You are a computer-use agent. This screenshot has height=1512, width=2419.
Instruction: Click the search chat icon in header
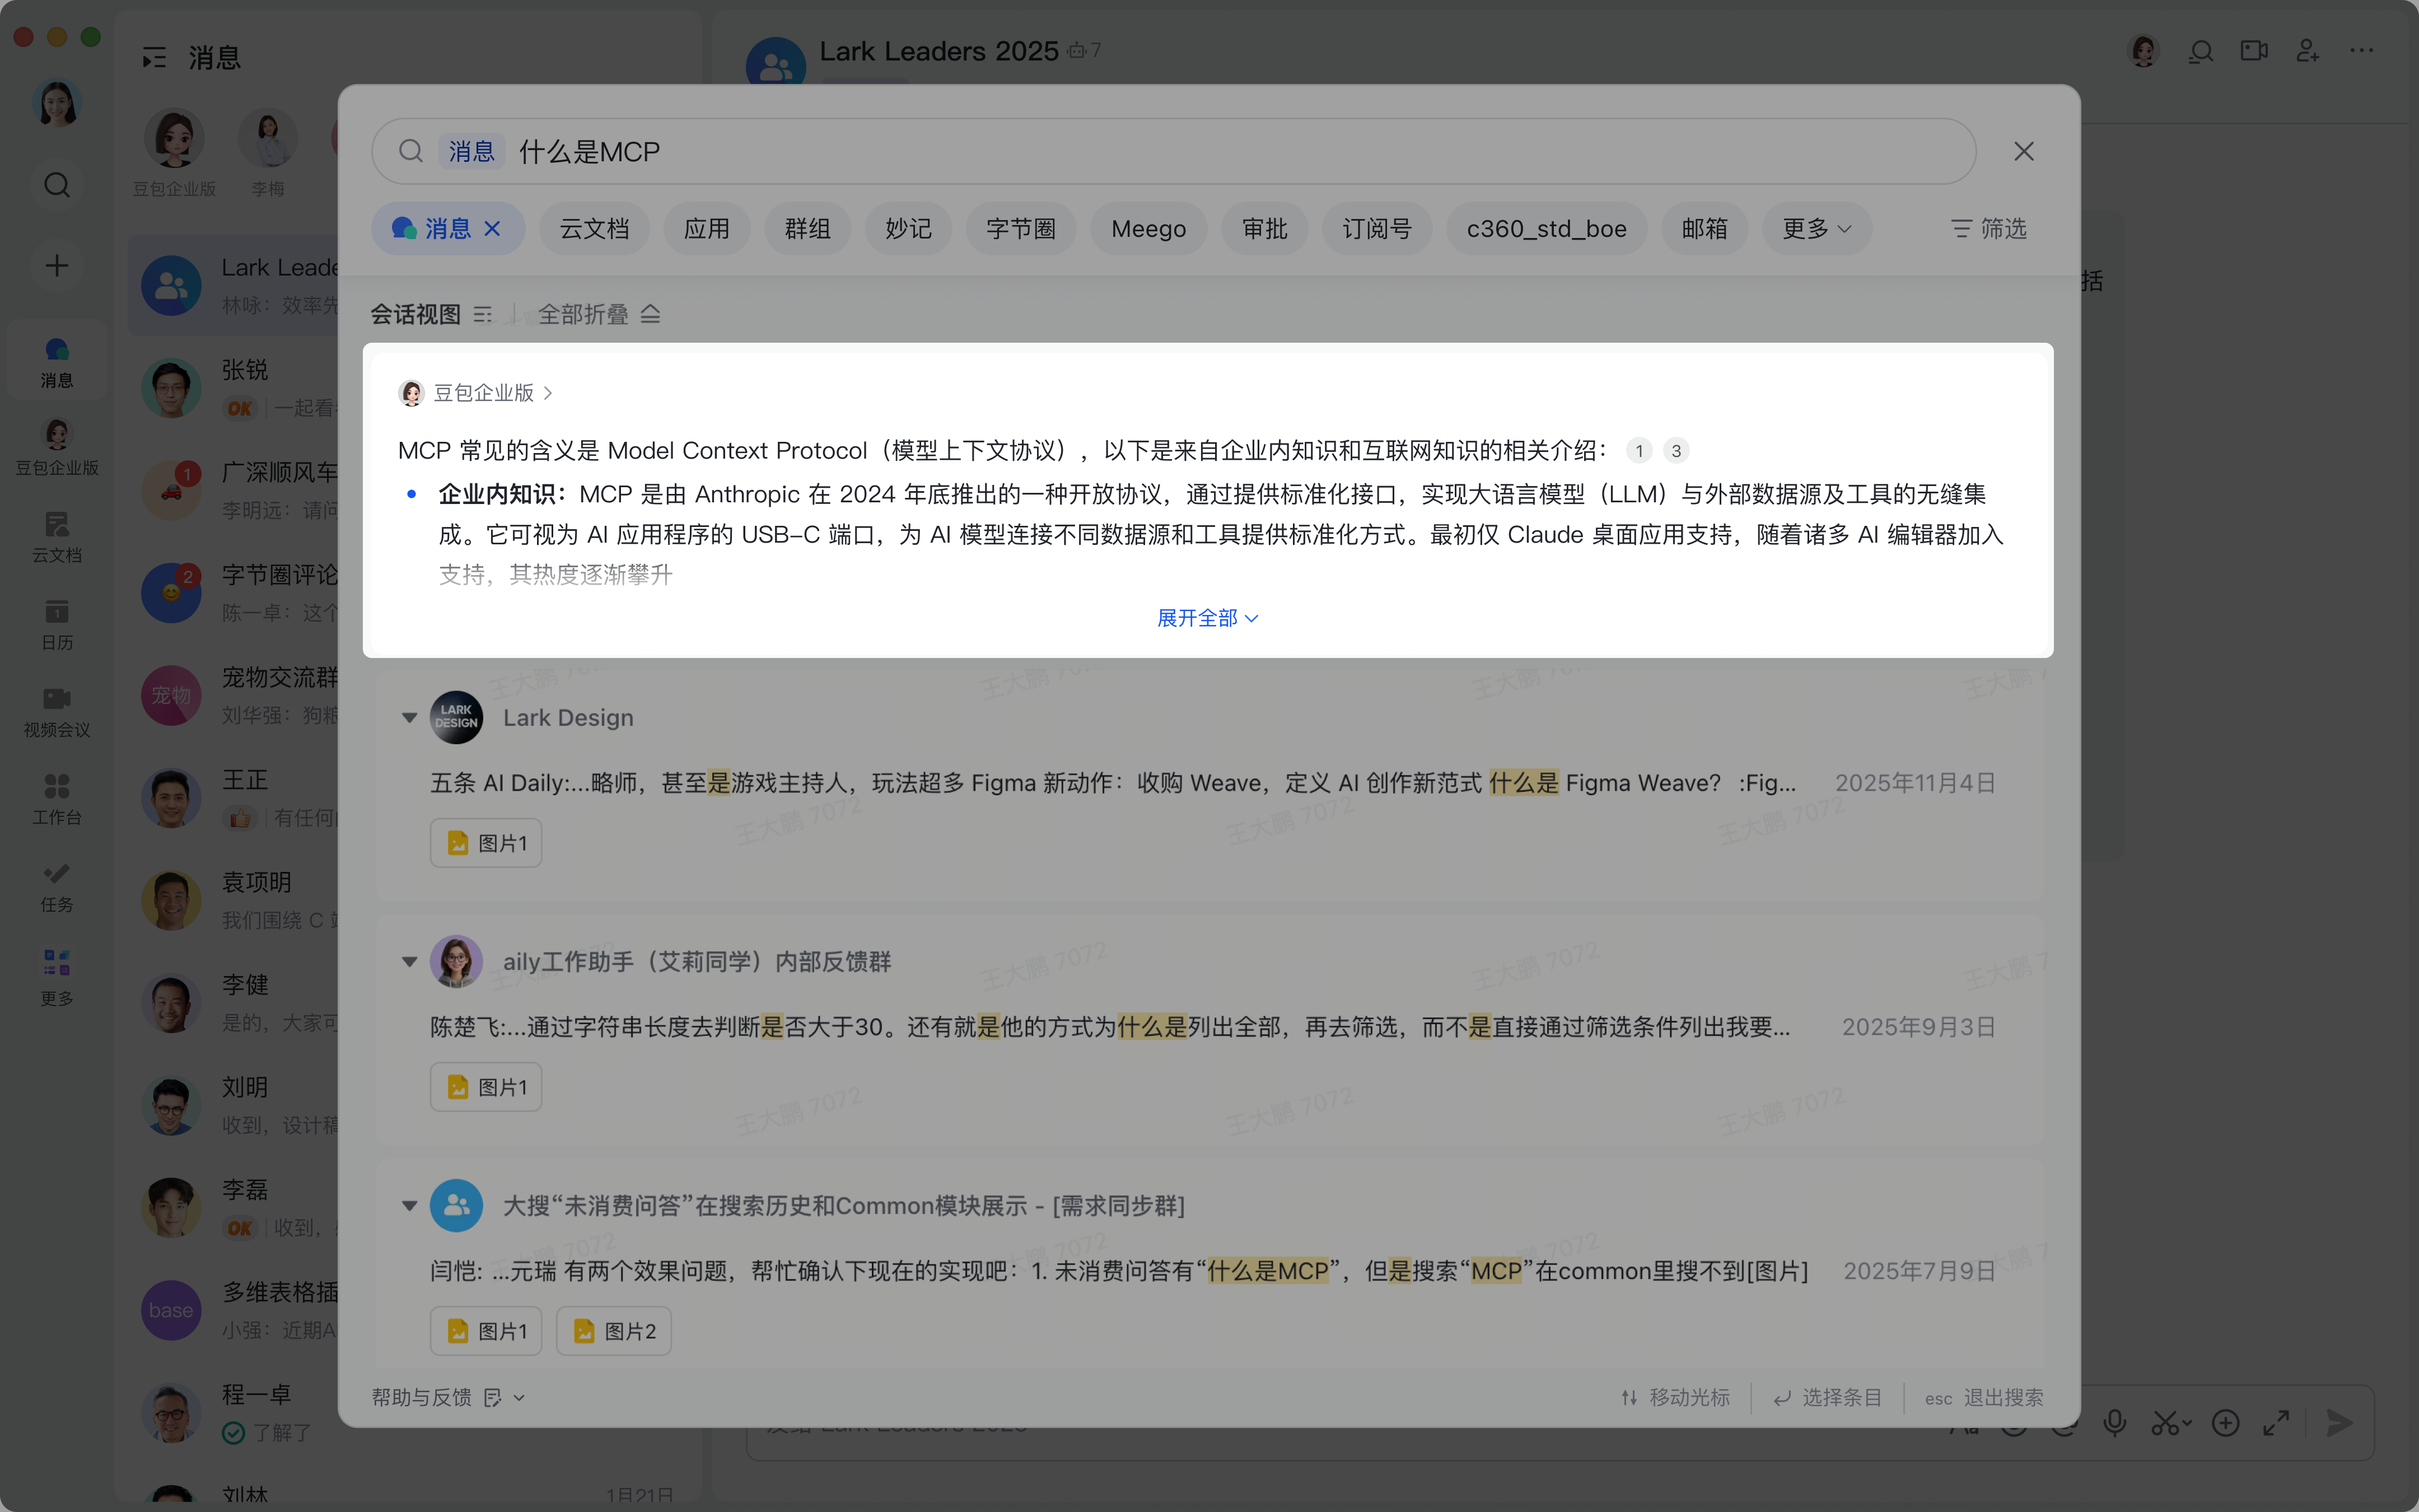click(x=2200, y=51)
